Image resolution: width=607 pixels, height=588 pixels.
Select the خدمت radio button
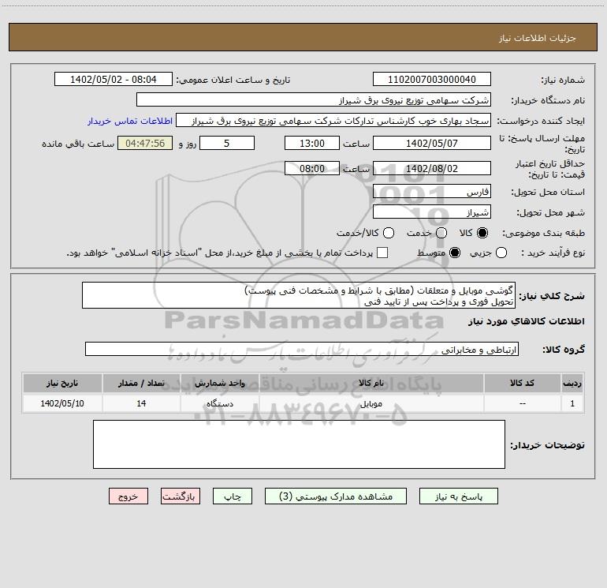(x=441, y=233)
